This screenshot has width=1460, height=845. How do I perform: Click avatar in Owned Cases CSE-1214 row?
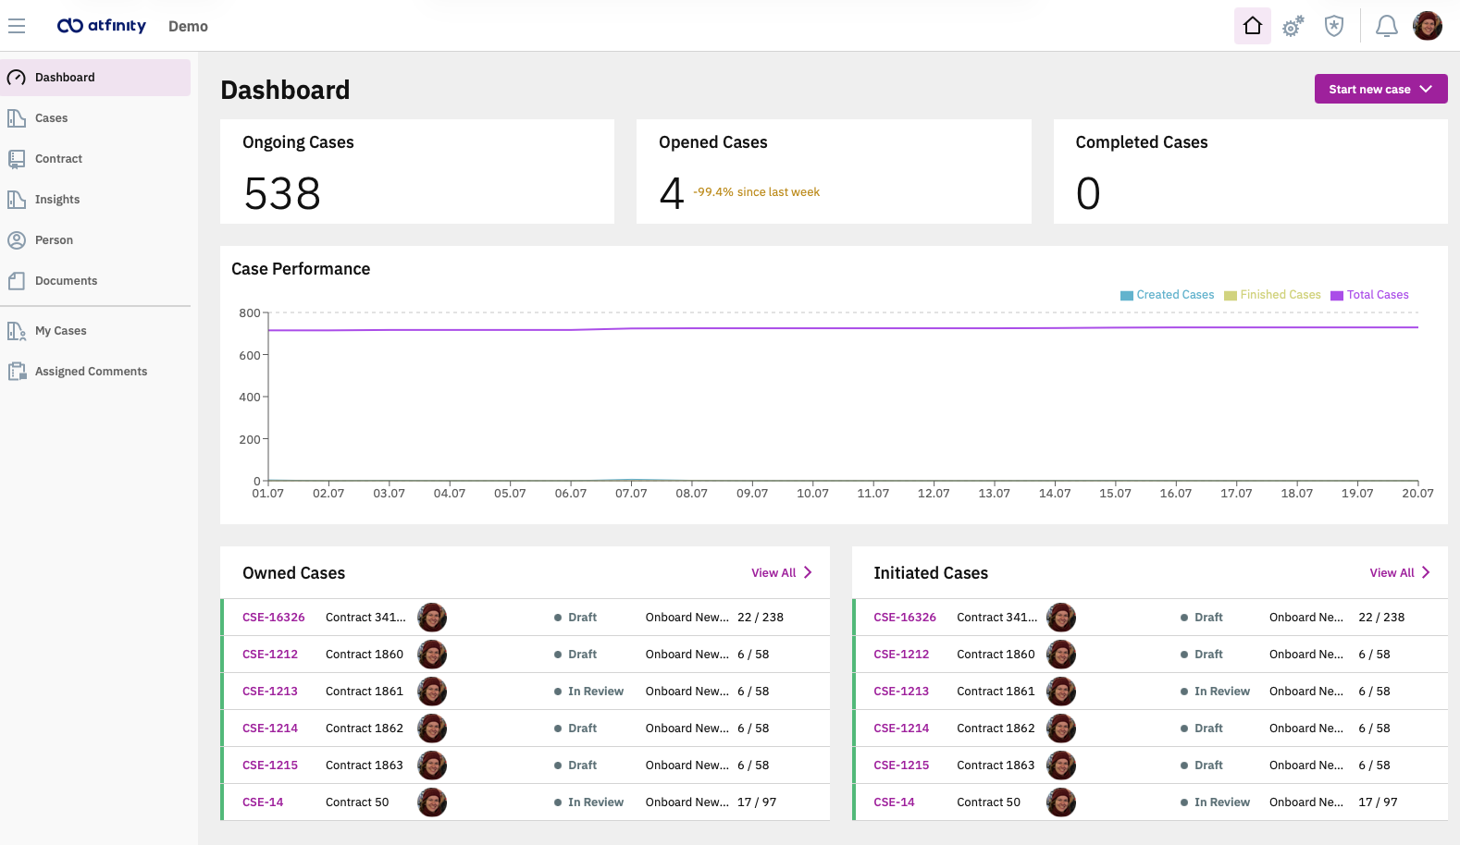(x=432, y=729)
